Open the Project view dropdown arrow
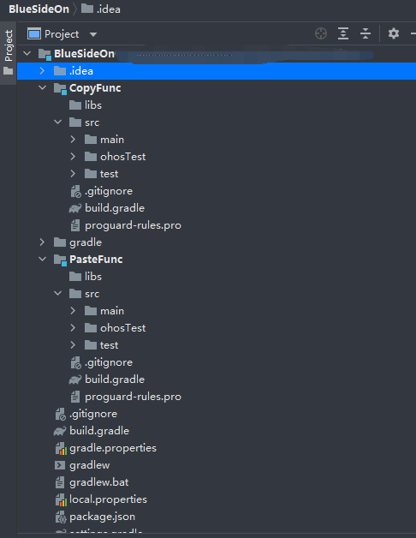This screenshot has height=538, width=416. tap(93, 34)
